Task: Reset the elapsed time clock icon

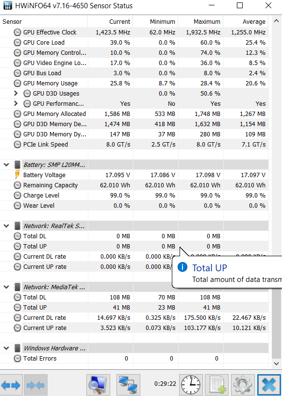Action: point(191,385)
